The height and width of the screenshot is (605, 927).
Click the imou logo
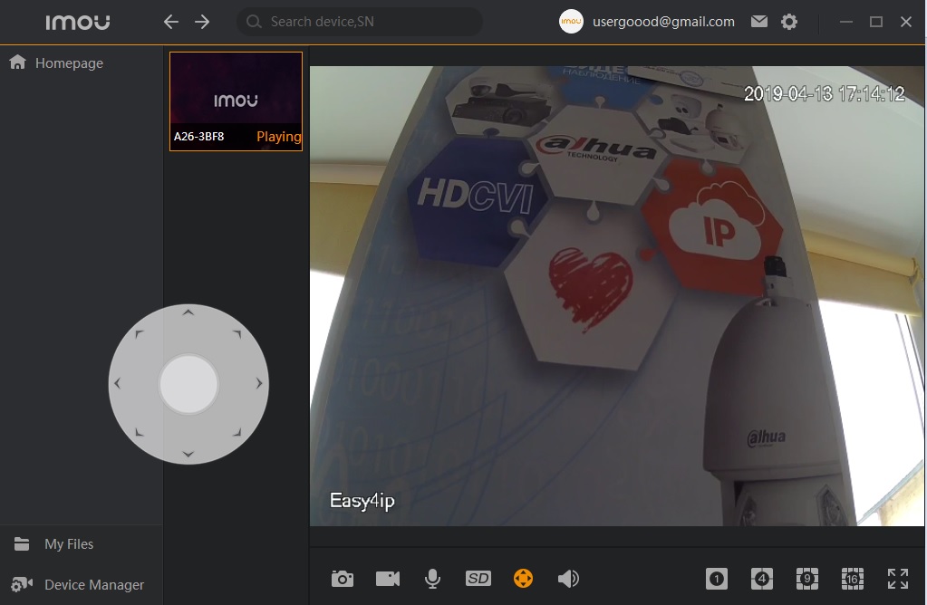(77, 23)
